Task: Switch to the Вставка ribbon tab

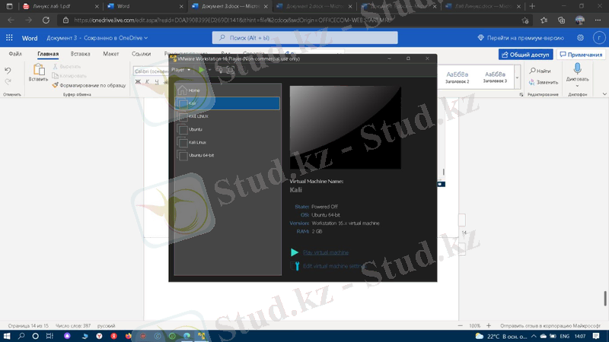Action: tap(80, 54)
